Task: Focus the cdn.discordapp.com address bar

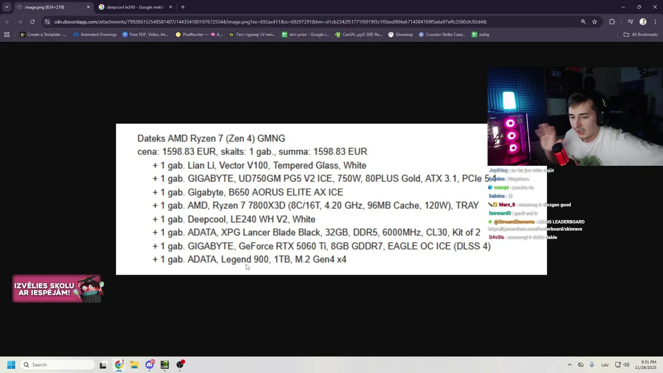Action: click(269, 22)
